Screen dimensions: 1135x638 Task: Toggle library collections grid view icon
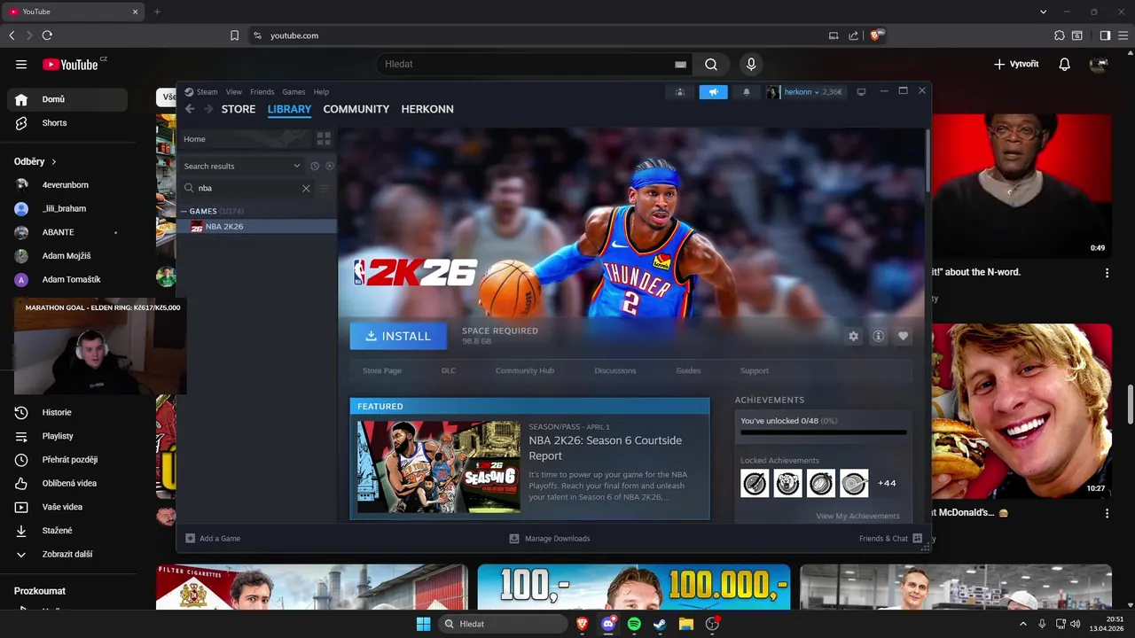(x=324, y=139)
